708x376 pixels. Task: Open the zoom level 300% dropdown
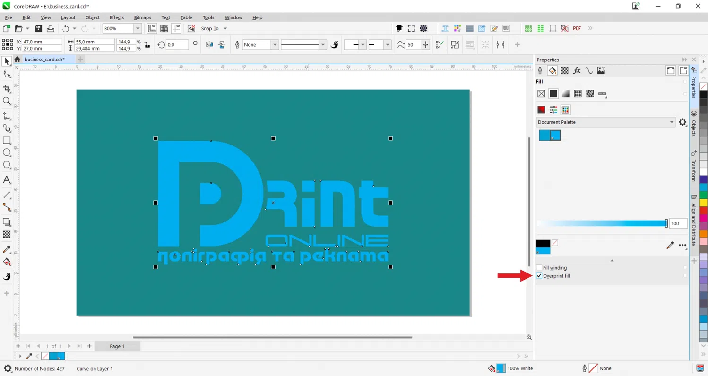(x=138, y=29)
